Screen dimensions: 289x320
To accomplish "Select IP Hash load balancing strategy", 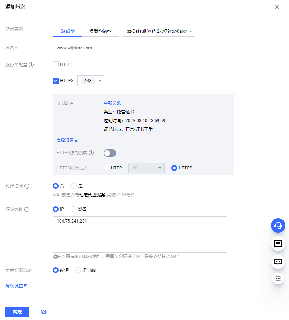I will point(78,270).
